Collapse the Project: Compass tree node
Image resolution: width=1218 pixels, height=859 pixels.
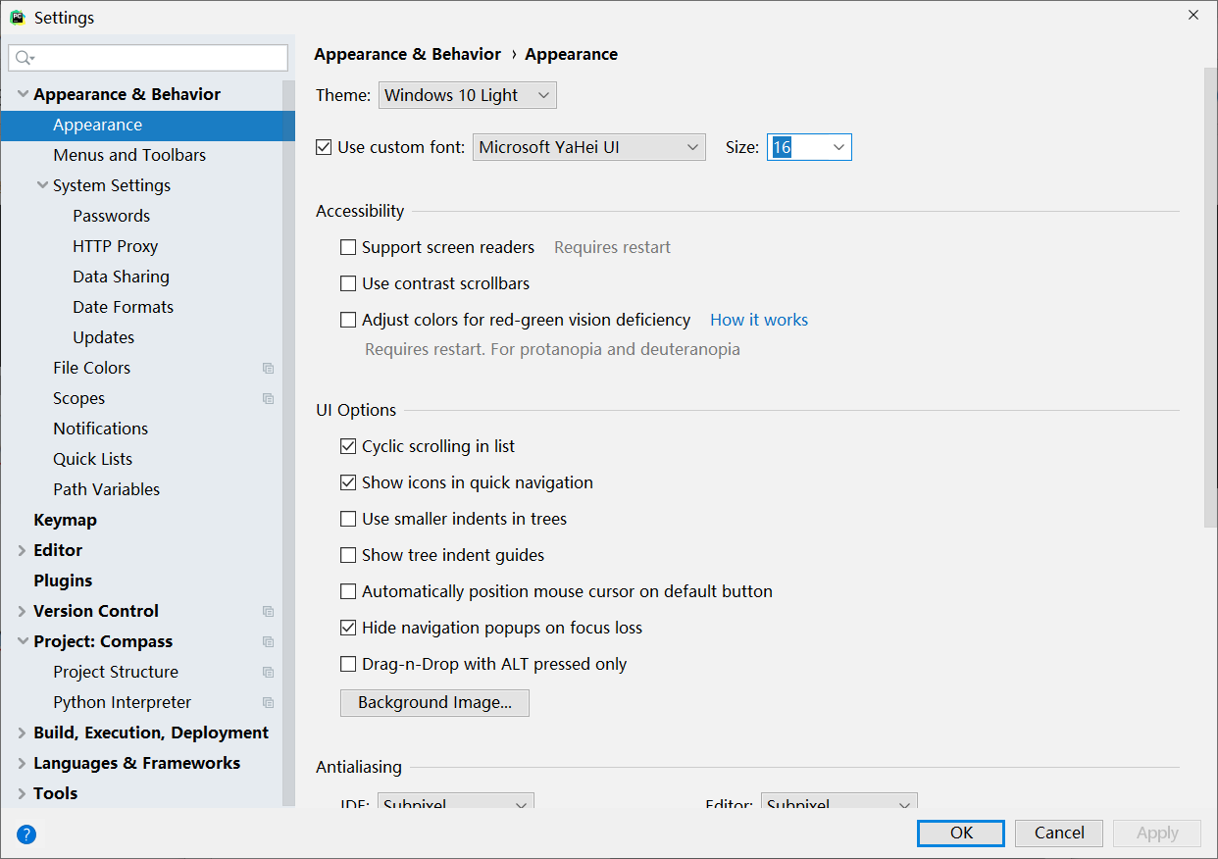pyautogui.click(x=23, y=641)
